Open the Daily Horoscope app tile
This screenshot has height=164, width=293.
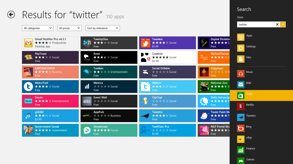(x=214, y=101)
